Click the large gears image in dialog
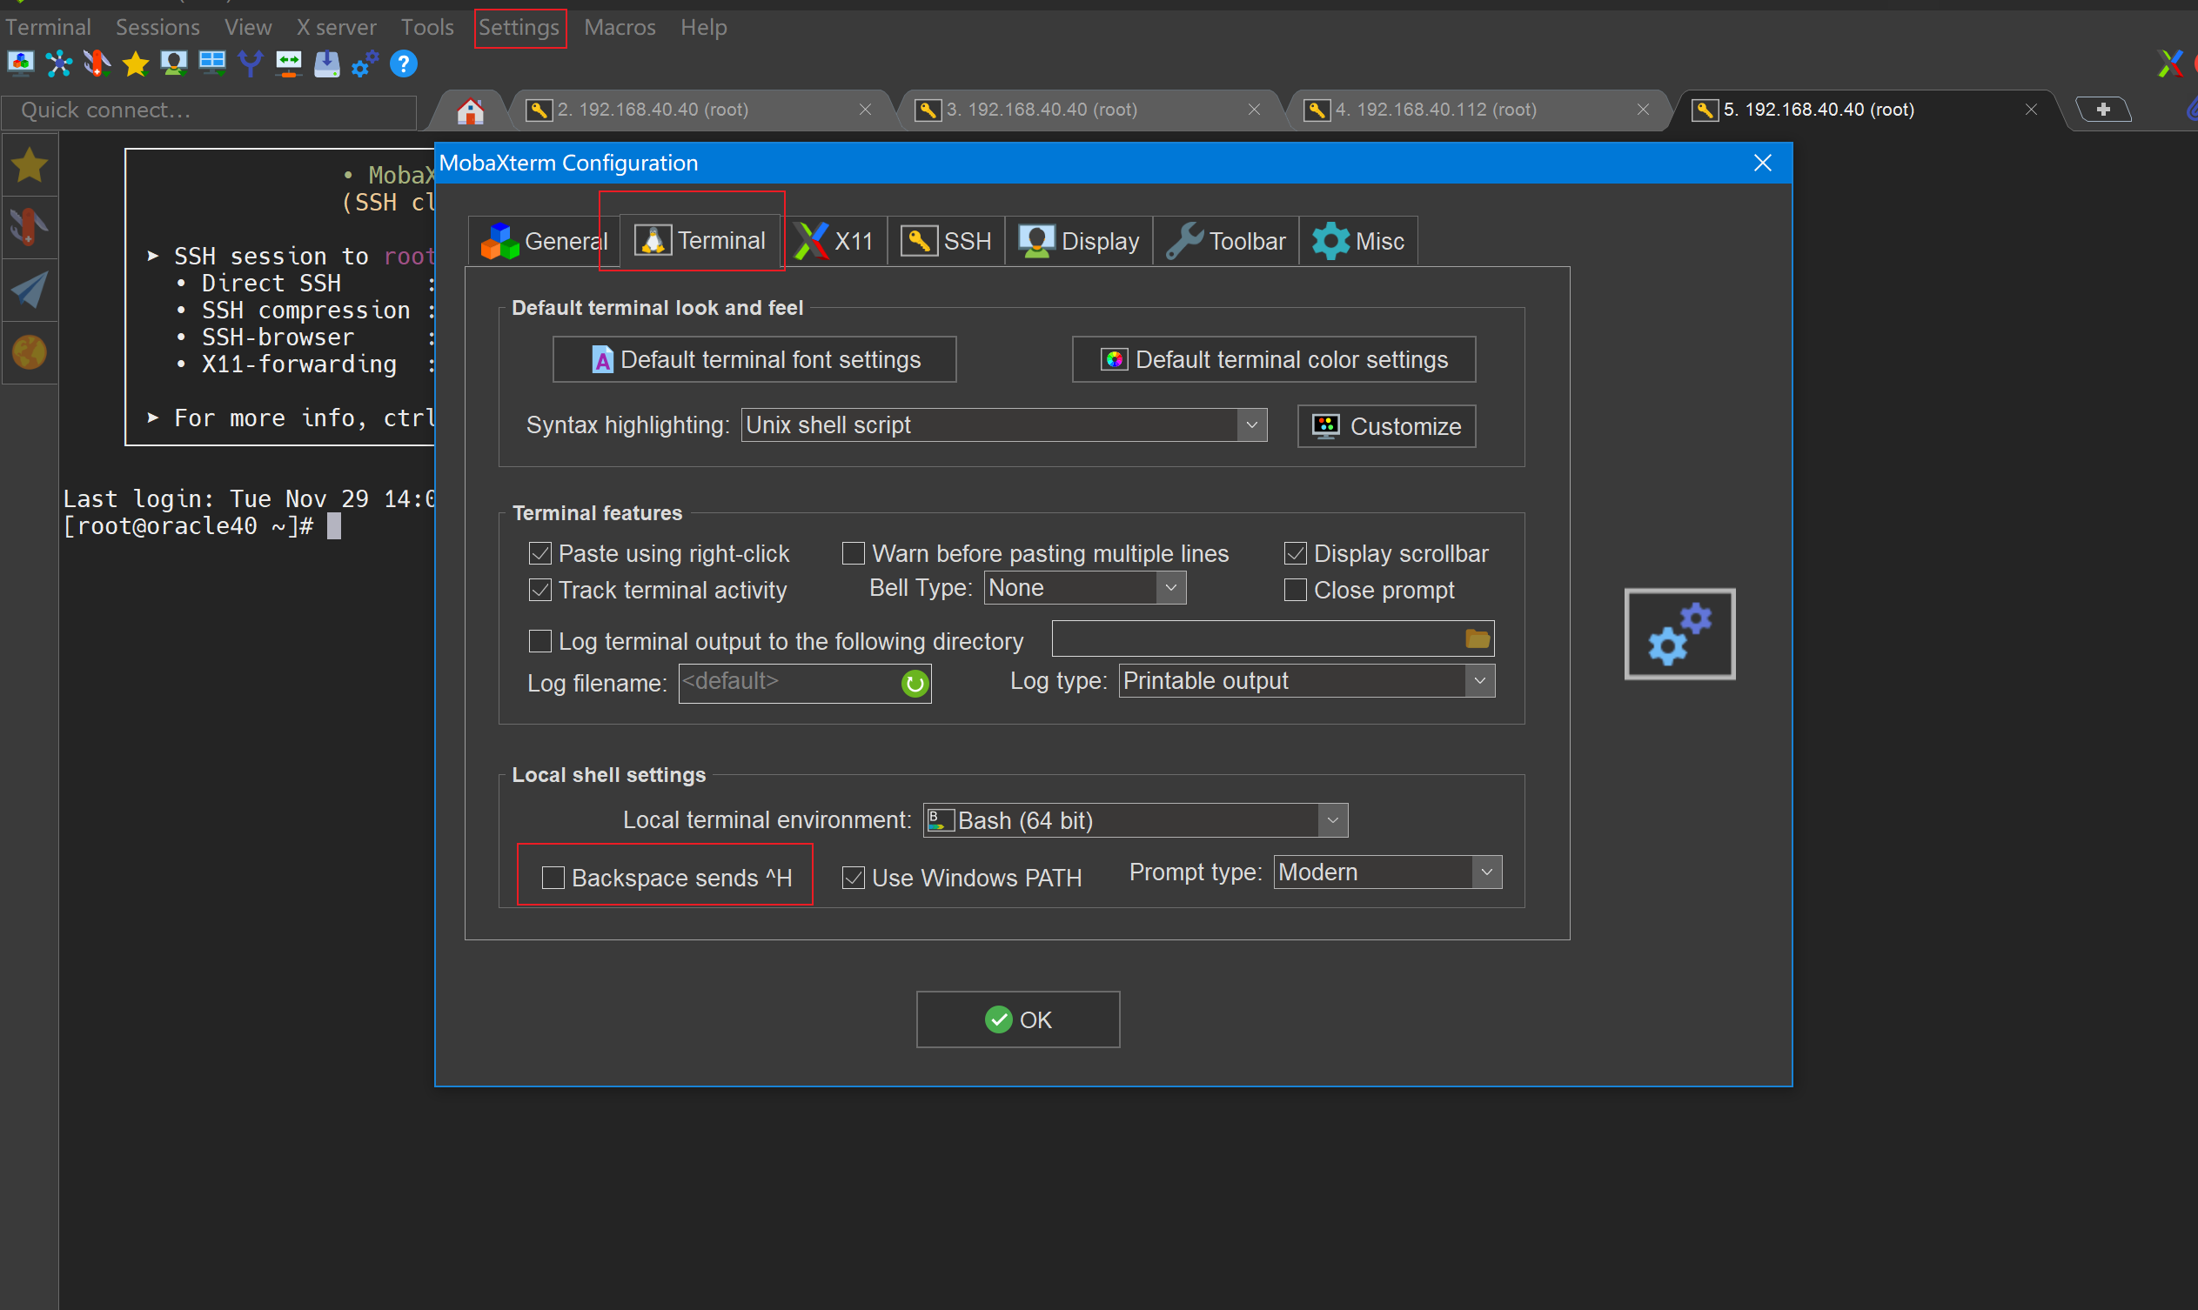 1679,634
